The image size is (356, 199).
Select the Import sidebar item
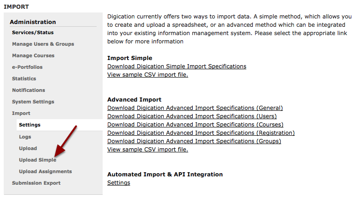pyautogui.click(x=21, y=113)
